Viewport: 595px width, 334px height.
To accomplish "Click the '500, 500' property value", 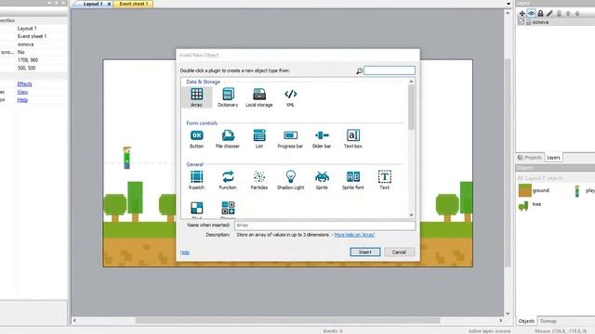I will (27, 68).
